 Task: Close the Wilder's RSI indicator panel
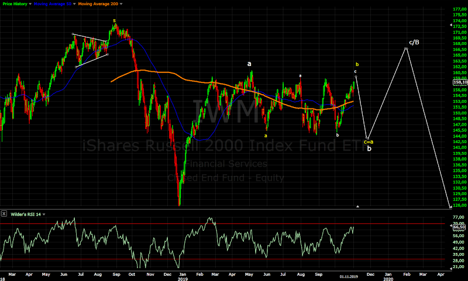(x=4, y=214)
